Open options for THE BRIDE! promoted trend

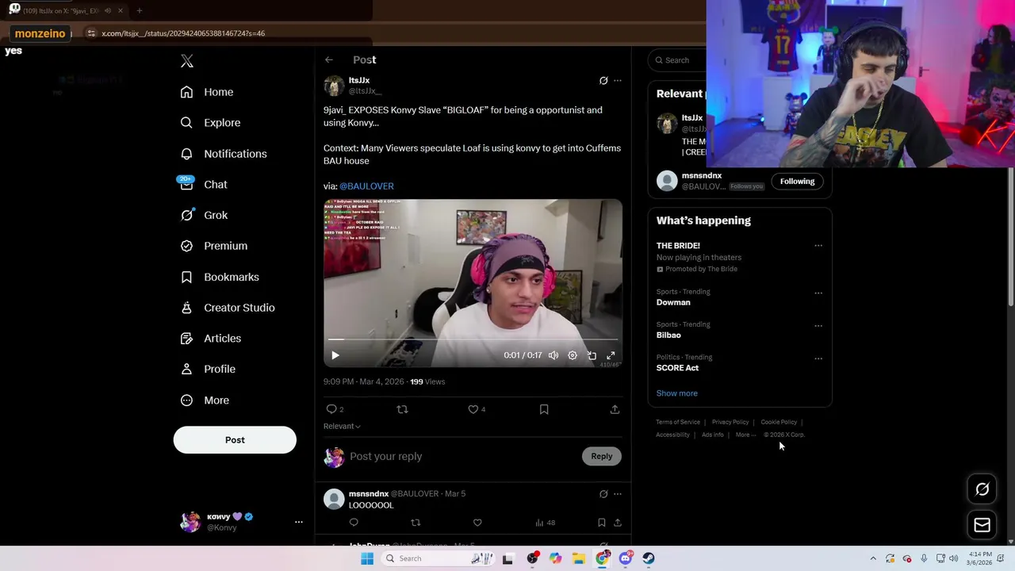point(818,246)
